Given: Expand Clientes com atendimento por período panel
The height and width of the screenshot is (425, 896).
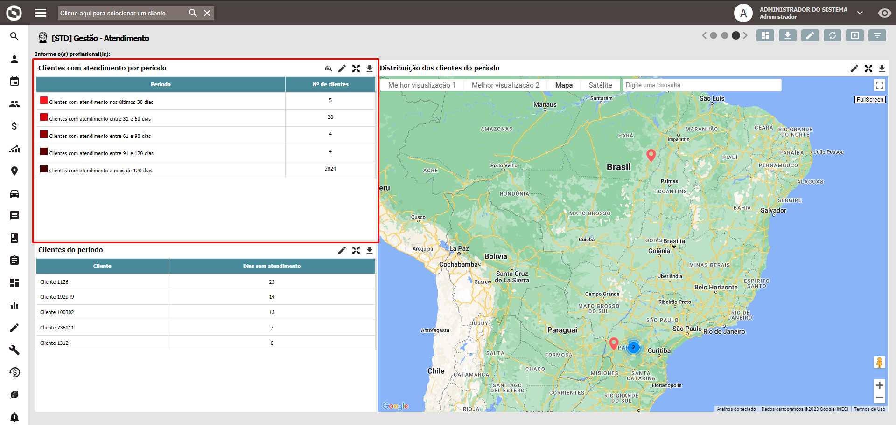Looking at the screenshot, I should tap(356, 69).
